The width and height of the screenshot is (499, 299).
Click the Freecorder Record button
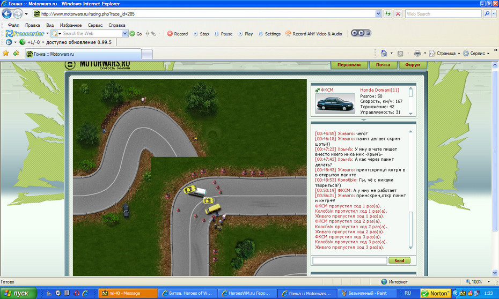[x=178, y=34]
